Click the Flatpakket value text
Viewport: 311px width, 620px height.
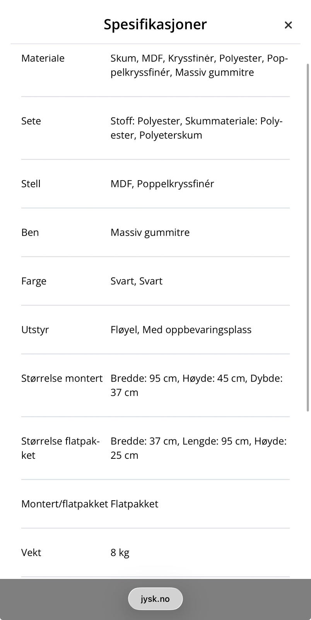tap(134, 504)
